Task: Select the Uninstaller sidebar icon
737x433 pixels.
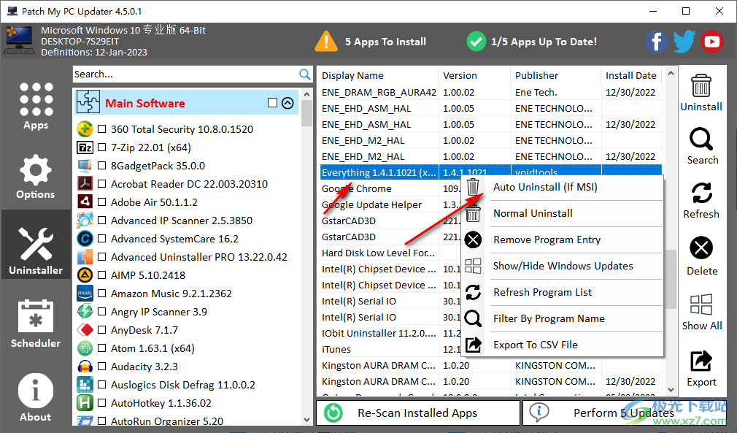Action: (35, 245)
